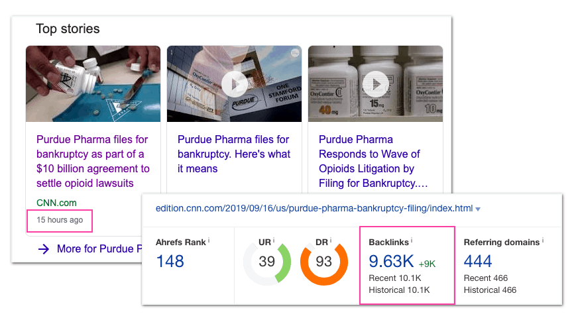Open the "Here's what it means" story
Screen dimensions: 578x328
(x=234, y=154)
